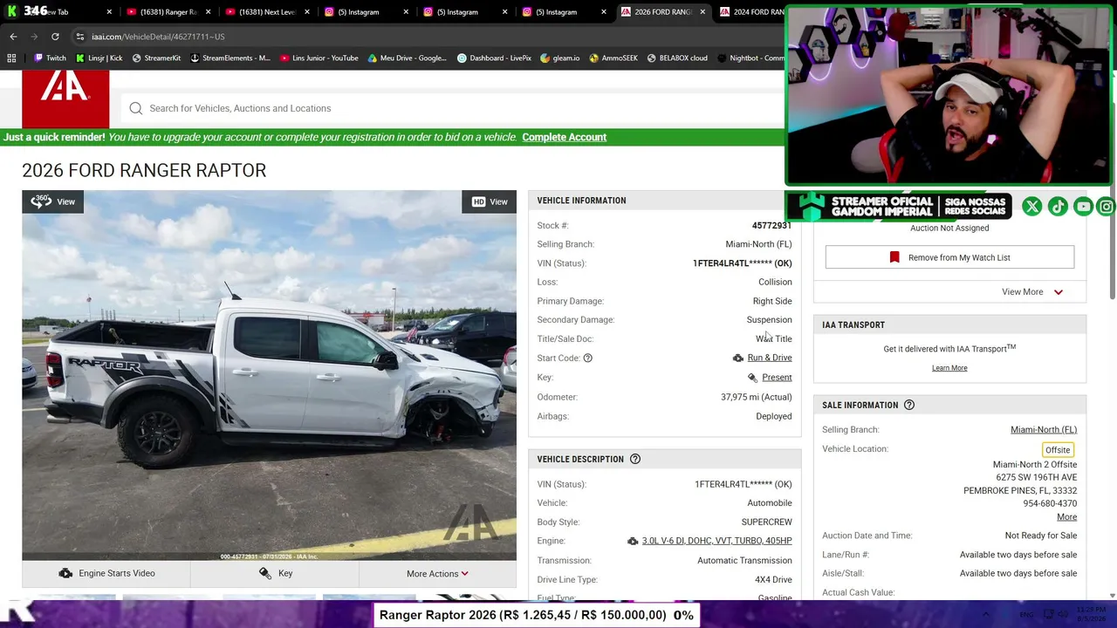Play the Engine Starts Video
This screenshot has height=628, width=1117.
(x=106, y=573)
